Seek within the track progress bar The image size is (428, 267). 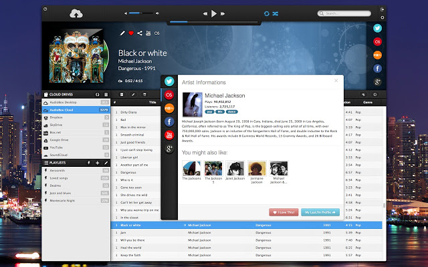tap(214, 21)
